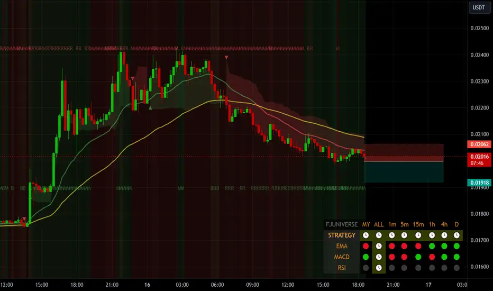Click the 0.02016 current price label
Image resolution: width=493 pixels, height=291 pixels.
[x=479, y=157]
